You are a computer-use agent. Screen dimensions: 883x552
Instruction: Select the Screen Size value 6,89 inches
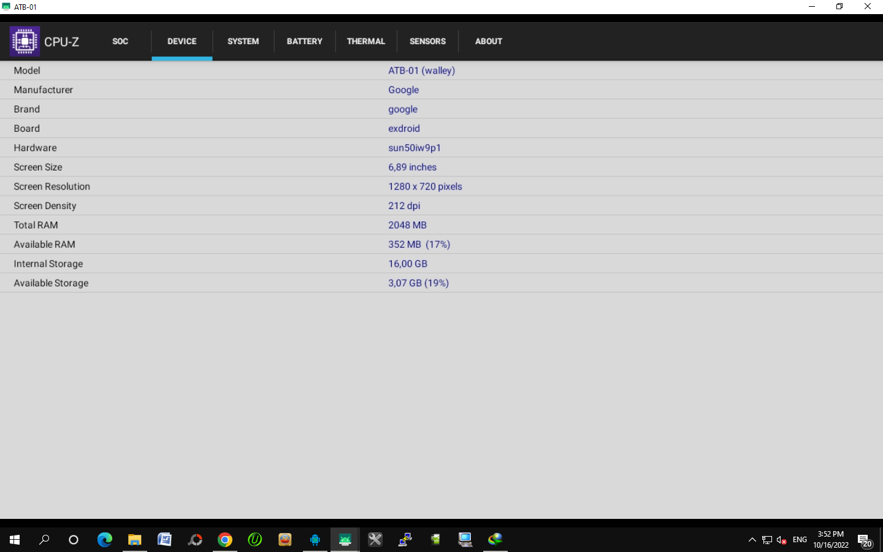tap(413, 167)
